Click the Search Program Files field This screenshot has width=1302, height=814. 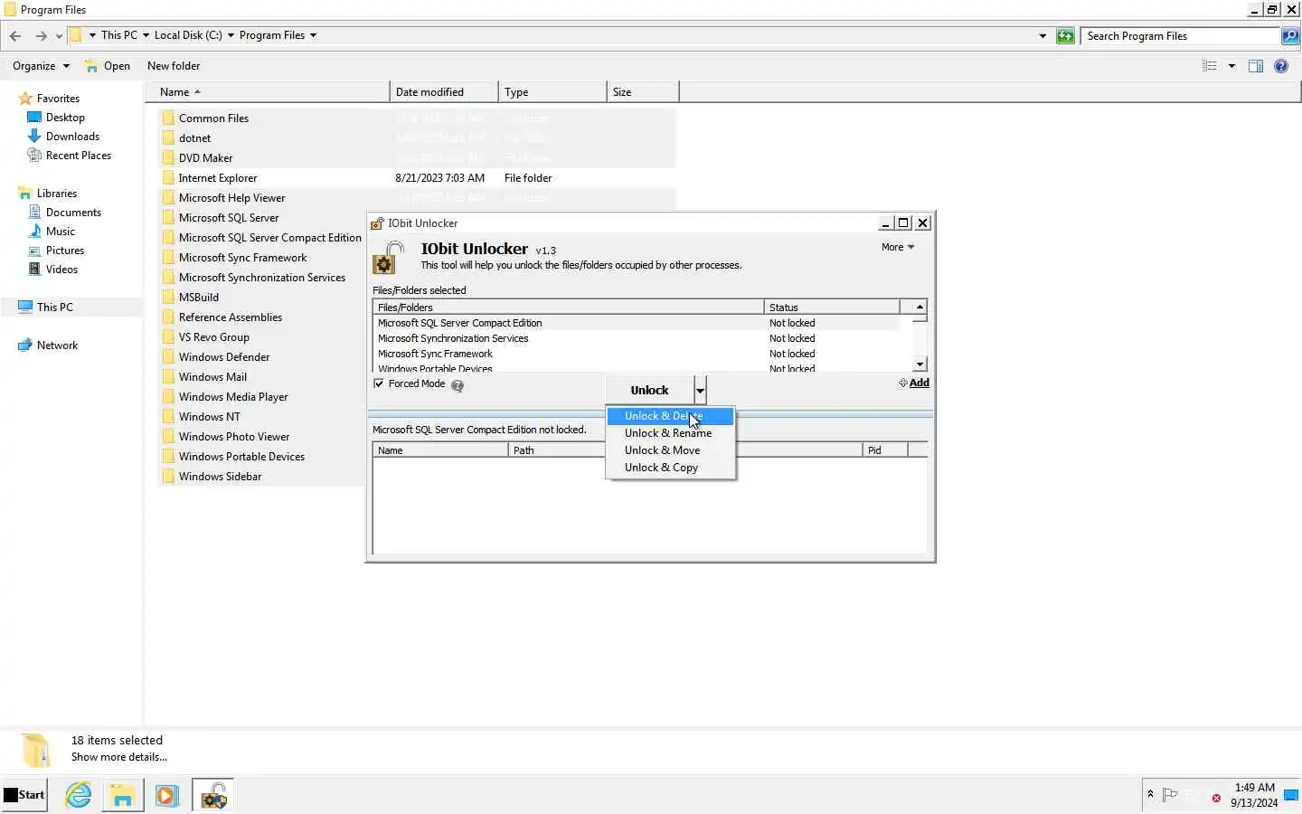[1182, 36]
